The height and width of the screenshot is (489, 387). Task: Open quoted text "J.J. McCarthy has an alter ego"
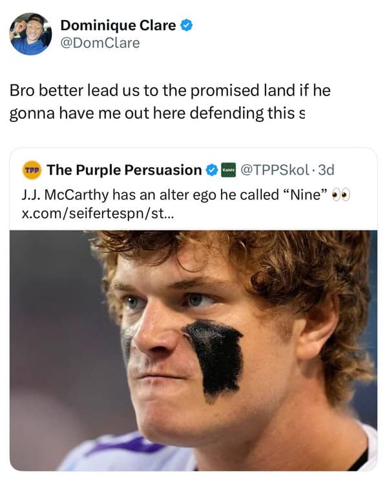pyautogui.click(x=118, y=195)
